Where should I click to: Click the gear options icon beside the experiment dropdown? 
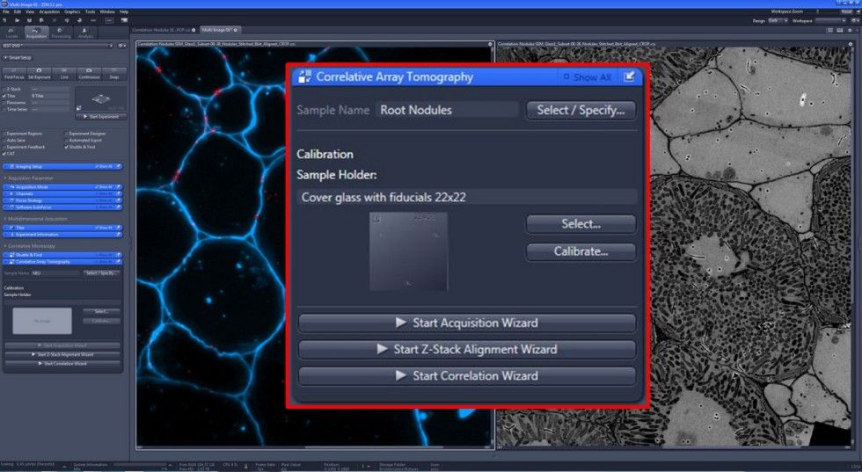pos(122,46)
